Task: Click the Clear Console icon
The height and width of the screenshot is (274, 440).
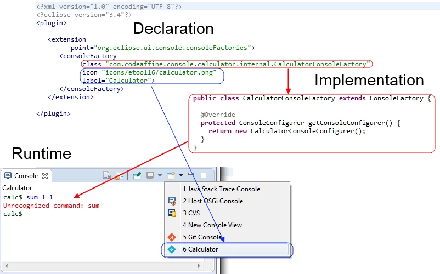Action: tap(107, 176)
